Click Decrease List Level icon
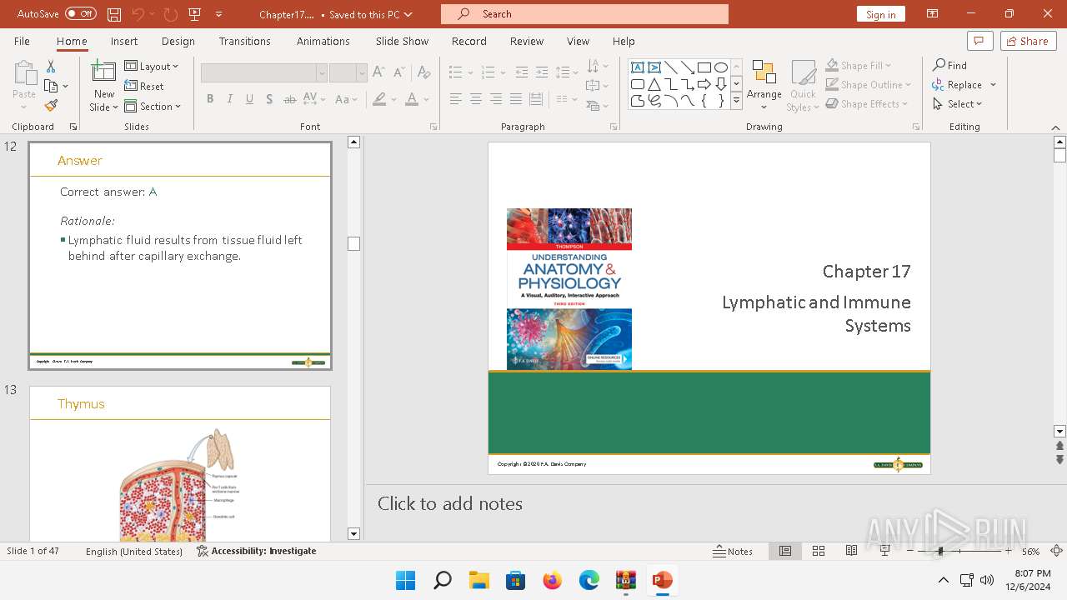This screenshot has height=600, width=1067. (x=522, y=72)
